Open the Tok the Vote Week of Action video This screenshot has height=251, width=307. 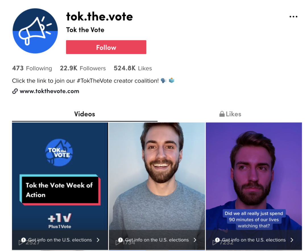click(60, 186)
